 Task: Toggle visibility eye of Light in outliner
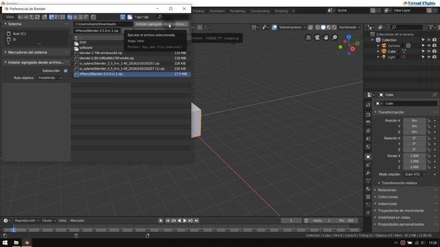429,57
